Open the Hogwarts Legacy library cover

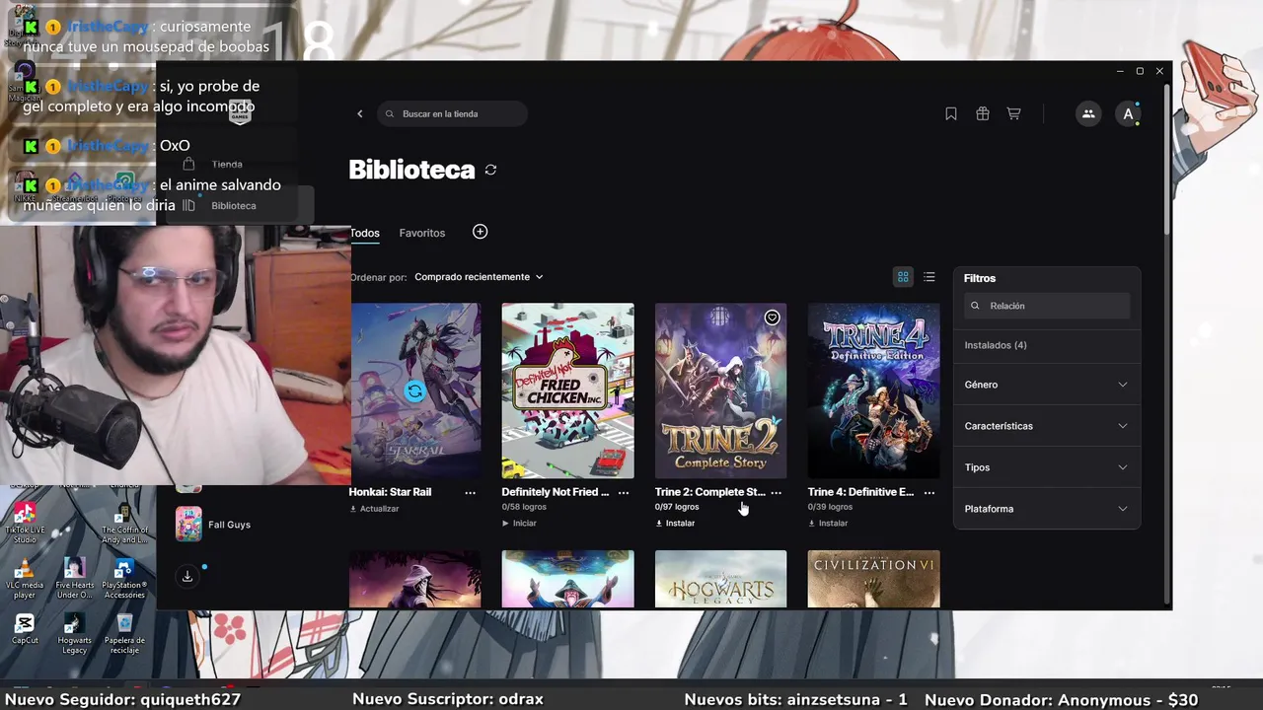(x=721, y=579)
